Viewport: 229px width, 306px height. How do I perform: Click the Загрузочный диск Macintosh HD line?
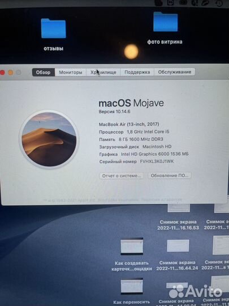(135, 147)
